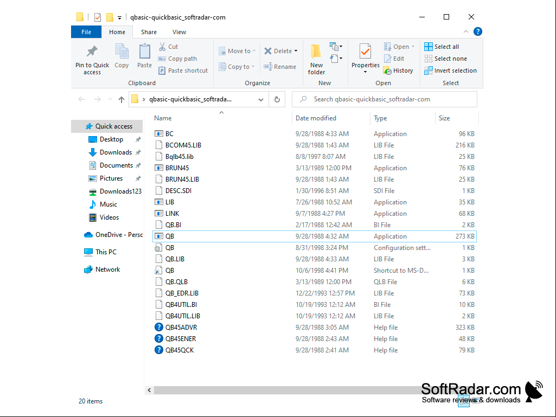Collapse the ribbon with the up chevron
The width and height of the screenshot is (556, 417).
[x=465, y=31]
